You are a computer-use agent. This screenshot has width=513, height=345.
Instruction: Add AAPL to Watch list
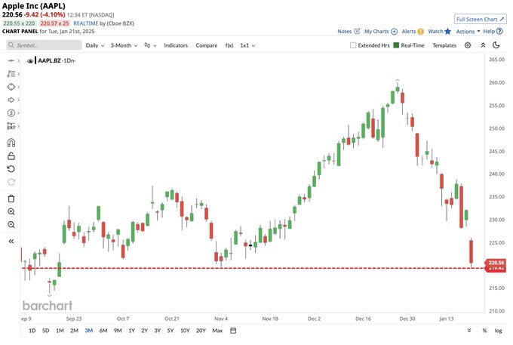click(439, 32)
